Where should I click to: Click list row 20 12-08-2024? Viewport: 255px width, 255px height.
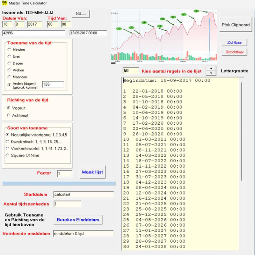coord(154,193)
